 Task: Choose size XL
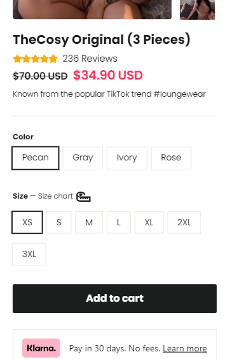tap(149, 222)
